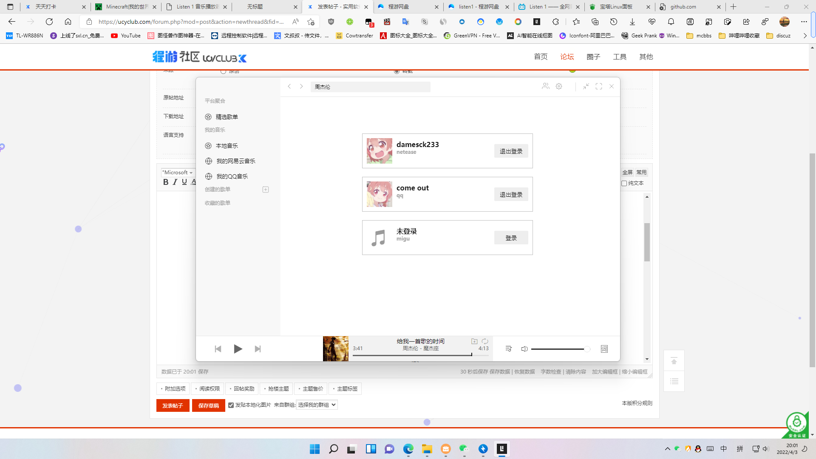Expand the 回帖奖励 section
This screenshot has height=459, width=816.
242,388
